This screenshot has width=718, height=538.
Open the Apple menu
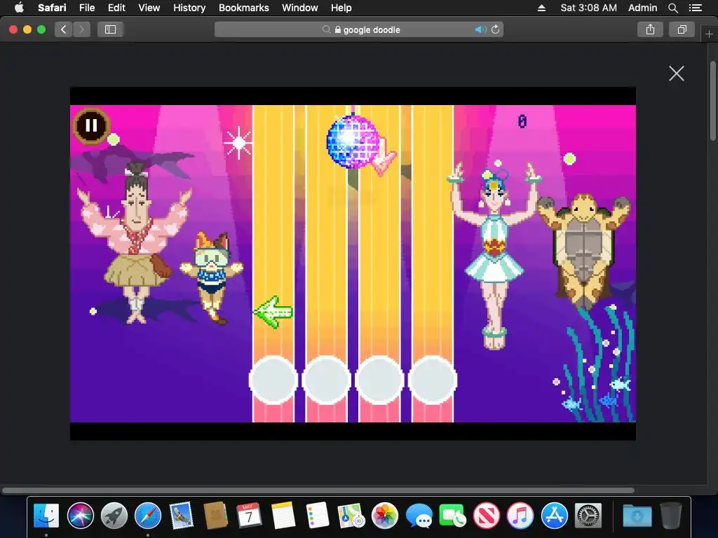[19, 8]
